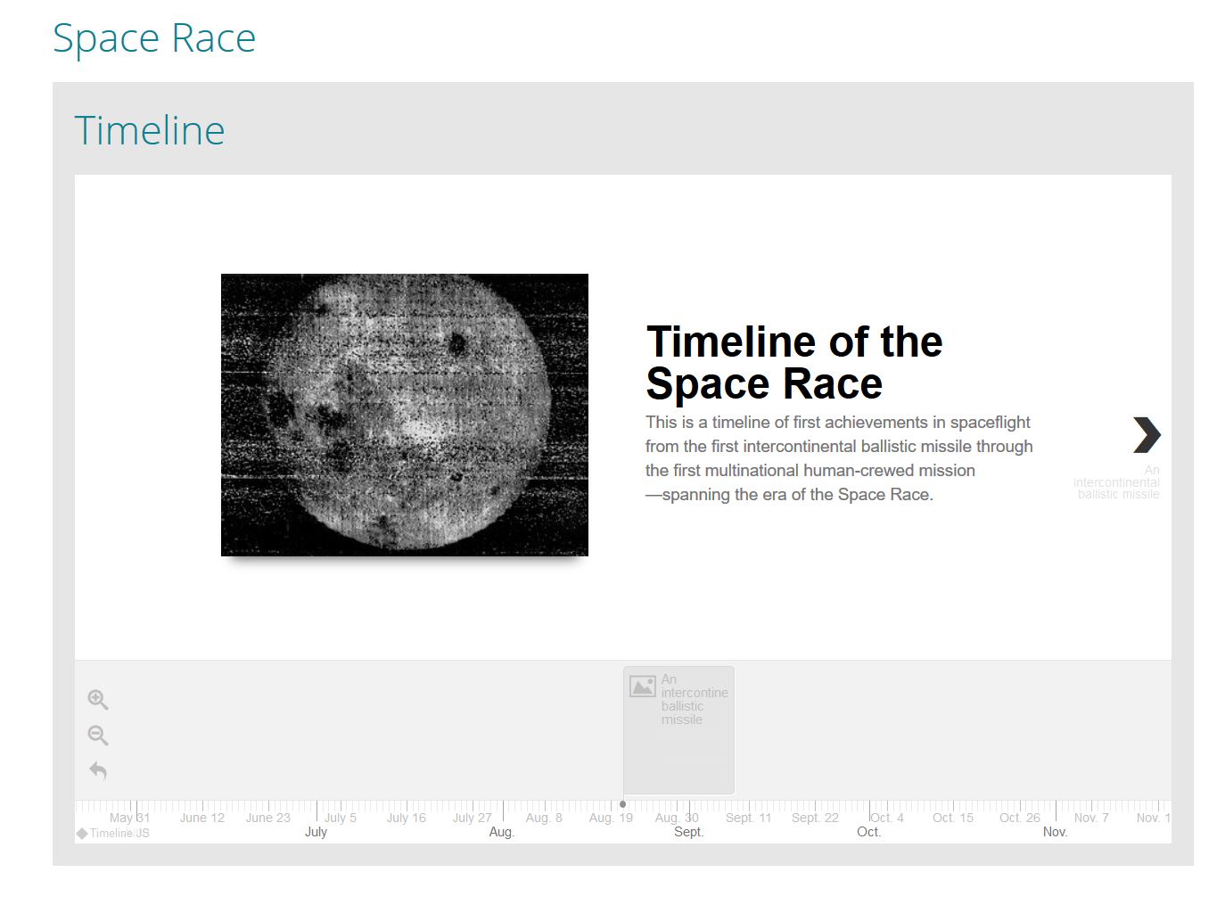The height and width of the screenshot is (905, 1225).
Task: Click the May 31 date on the timeline
Action: click(129, 817)
